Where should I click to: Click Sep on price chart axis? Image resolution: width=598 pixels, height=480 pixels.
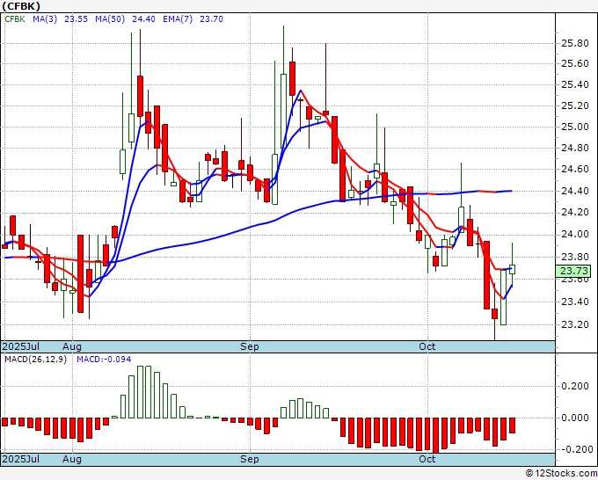tap(250, 346)
